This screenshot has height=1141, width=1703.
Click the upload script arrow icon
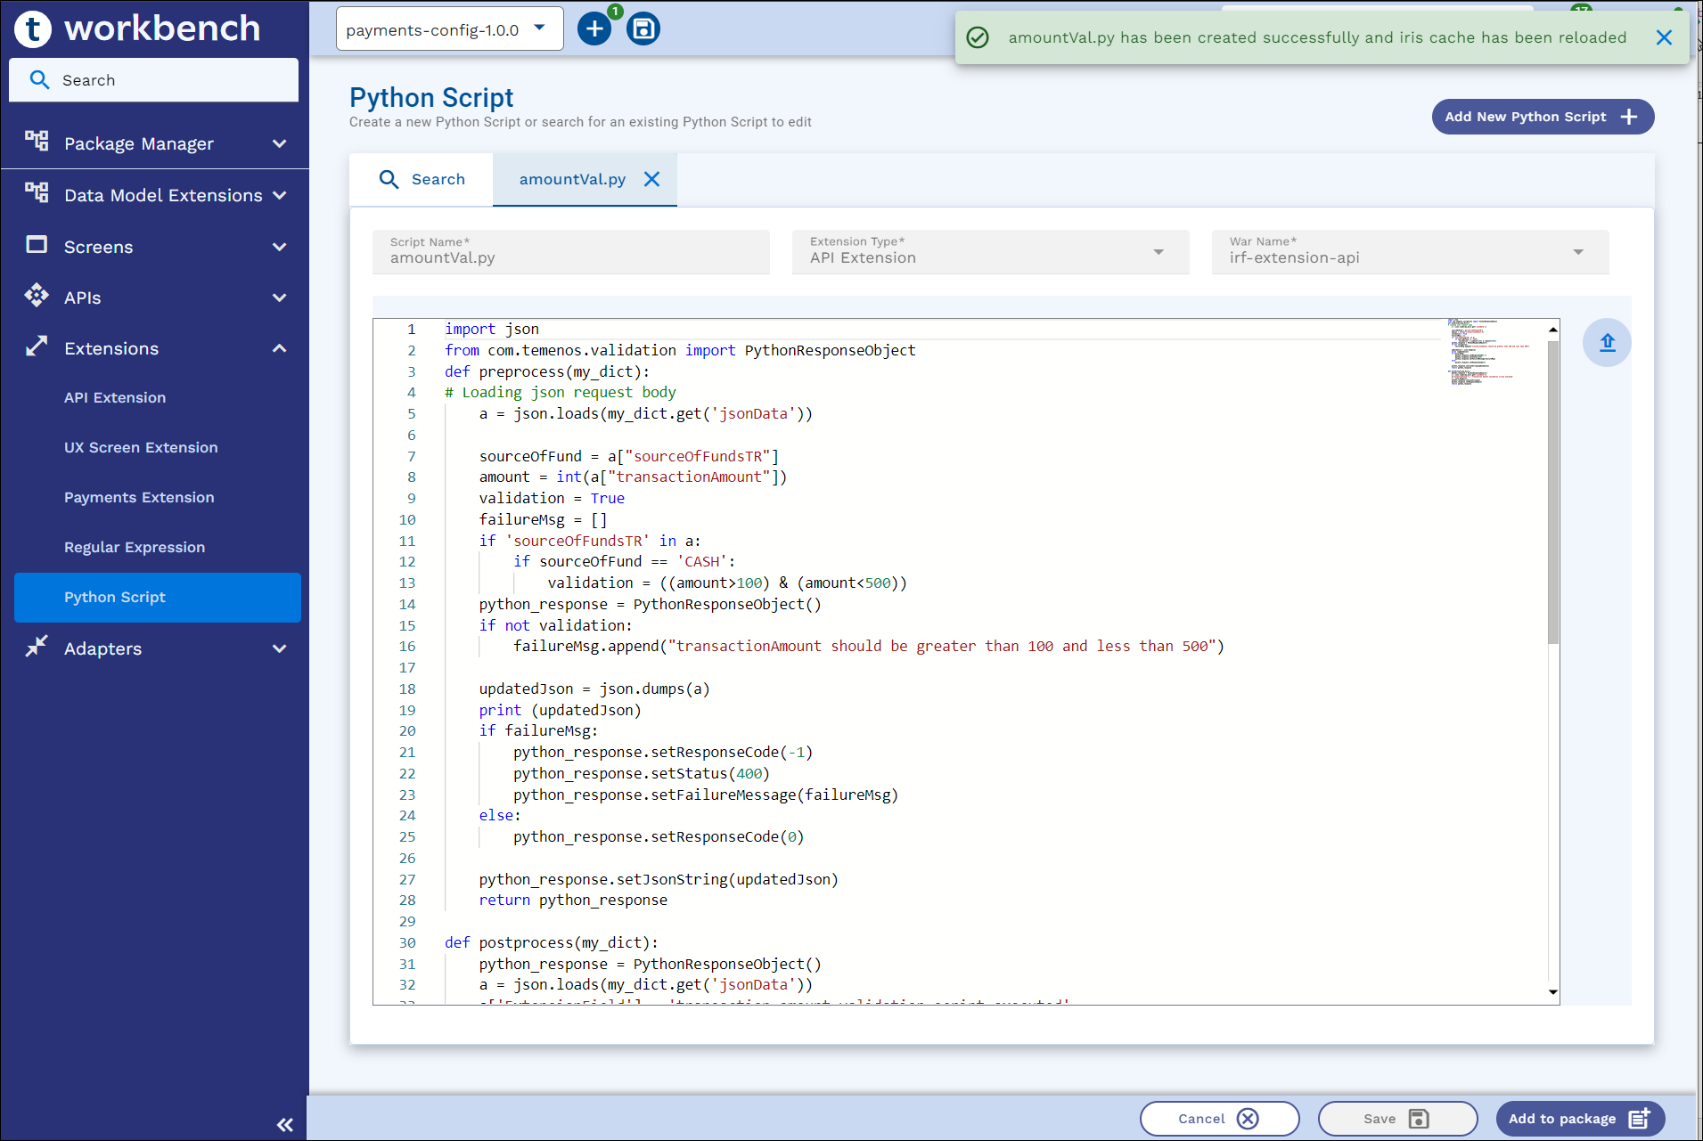click(x=1607, y=343)
